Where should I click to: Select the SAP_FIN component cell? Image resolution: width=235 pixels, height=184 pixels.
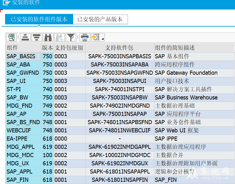pos(23,180)
